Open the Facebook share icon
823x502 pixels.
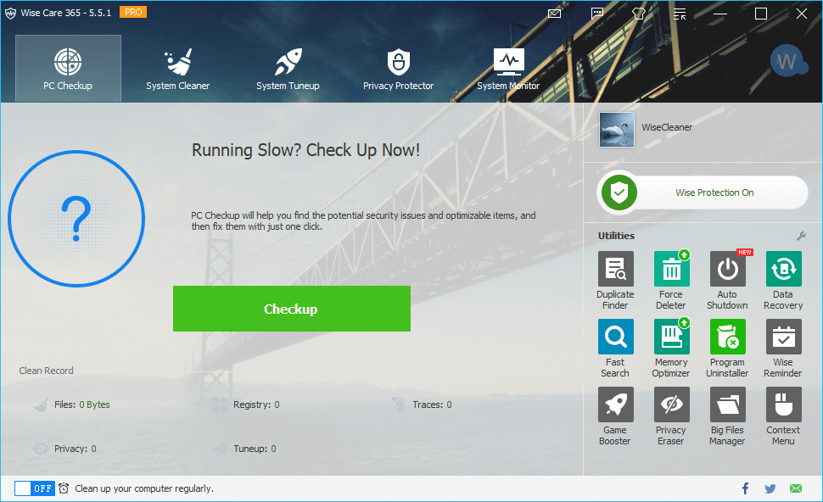tap(745, 488)
